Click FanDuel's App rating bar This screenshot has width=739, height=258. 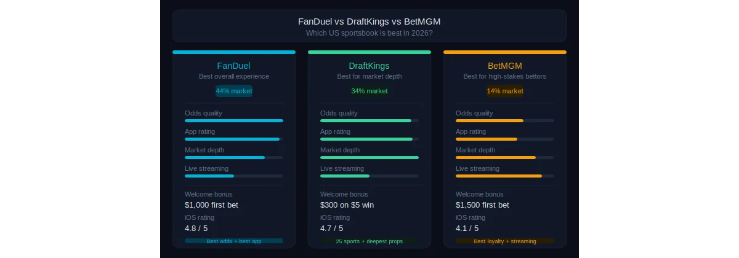234,139
